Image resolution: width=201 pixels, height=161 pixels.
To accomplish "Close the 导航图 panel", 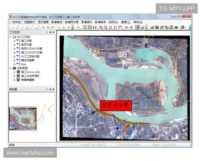I will click(54, 89).
